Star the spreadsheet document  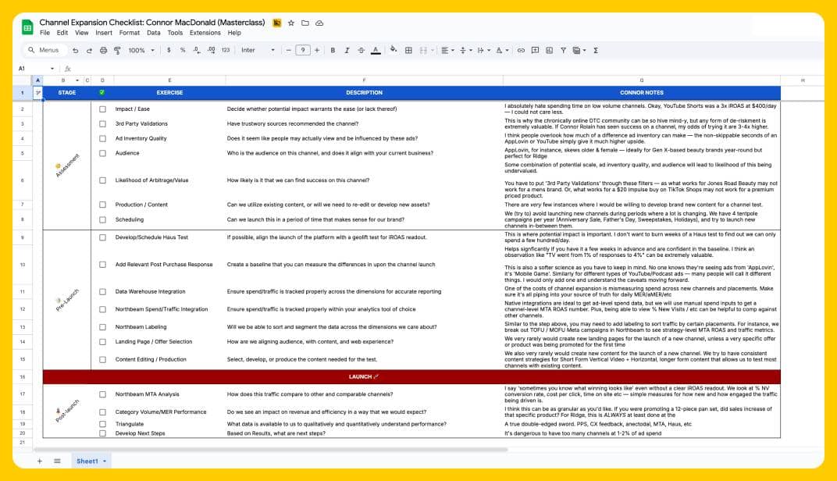(290, 23)
